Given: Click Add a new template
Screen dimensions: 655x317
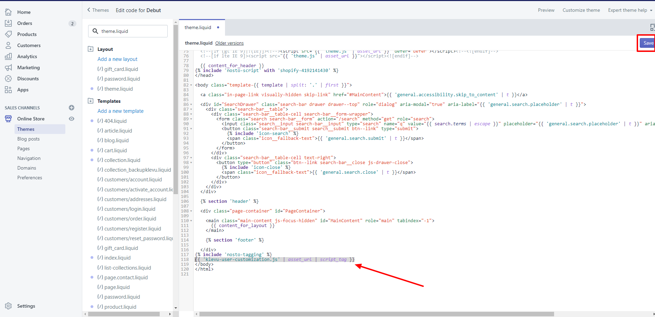Looking at the screenshot, I should coord(121,111).
